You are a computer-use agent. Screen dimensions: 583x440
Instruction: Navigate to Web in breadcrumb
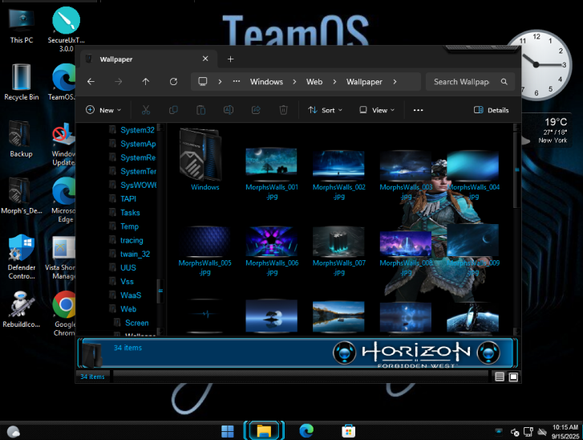point(314,82)
